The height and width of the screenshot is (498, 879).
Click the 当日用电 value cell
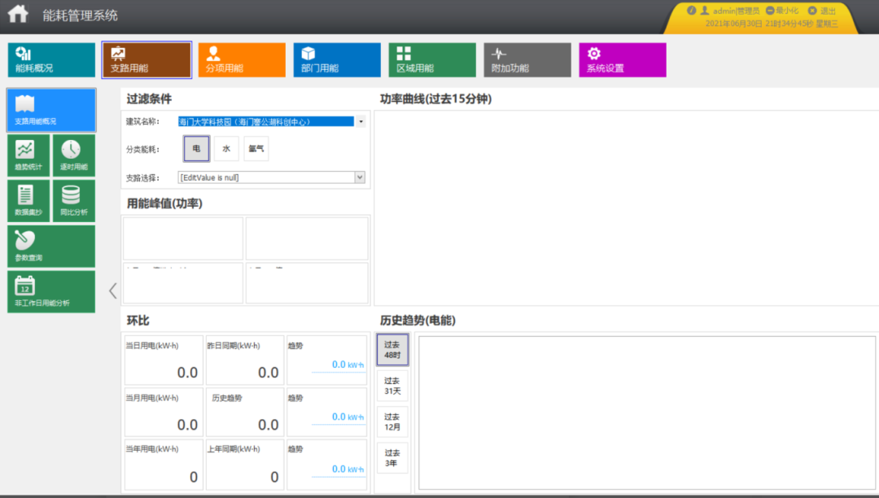click(x=164, y=360)
